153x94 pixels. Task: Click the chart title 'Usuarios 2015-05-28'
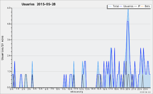[x=39, y=4]
